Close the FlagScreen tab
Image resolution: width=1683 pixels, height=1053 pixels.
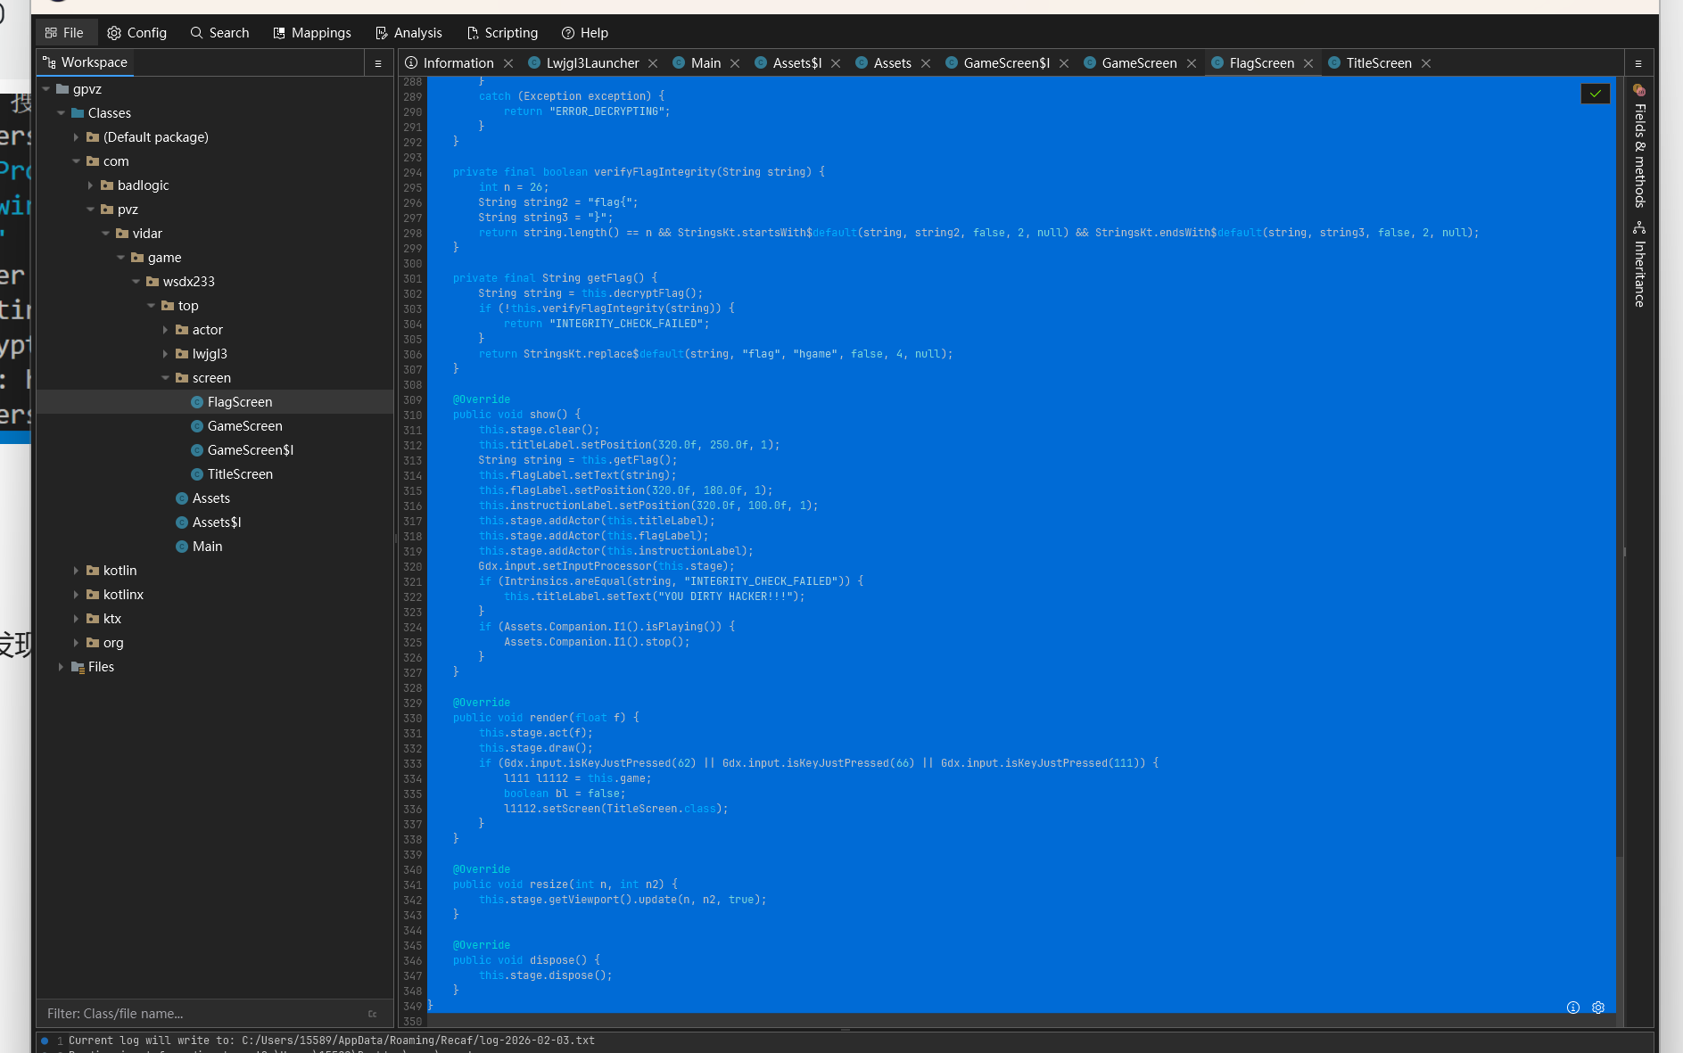click(1308, 63)
